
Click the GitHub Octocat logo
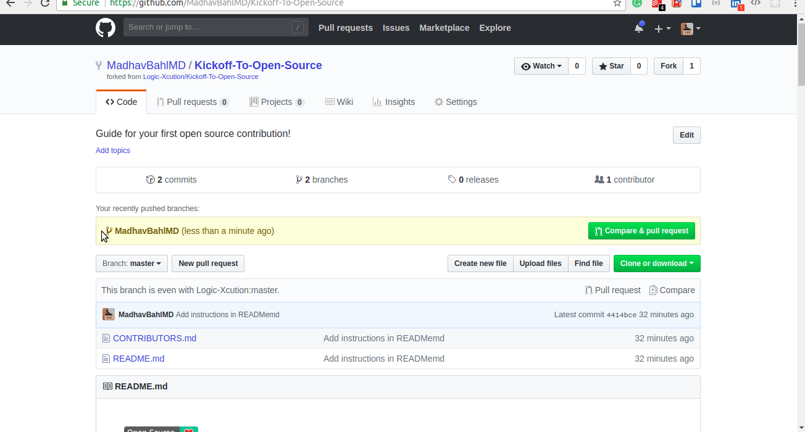pyautogui.click(x=106, y=28)
